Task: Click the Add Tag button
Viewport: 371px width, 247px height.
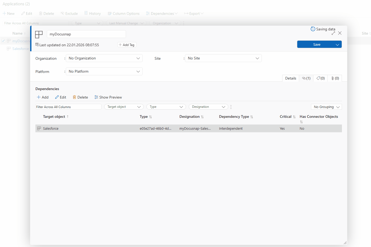Action: pyautogui.click(x=127, y=45)
